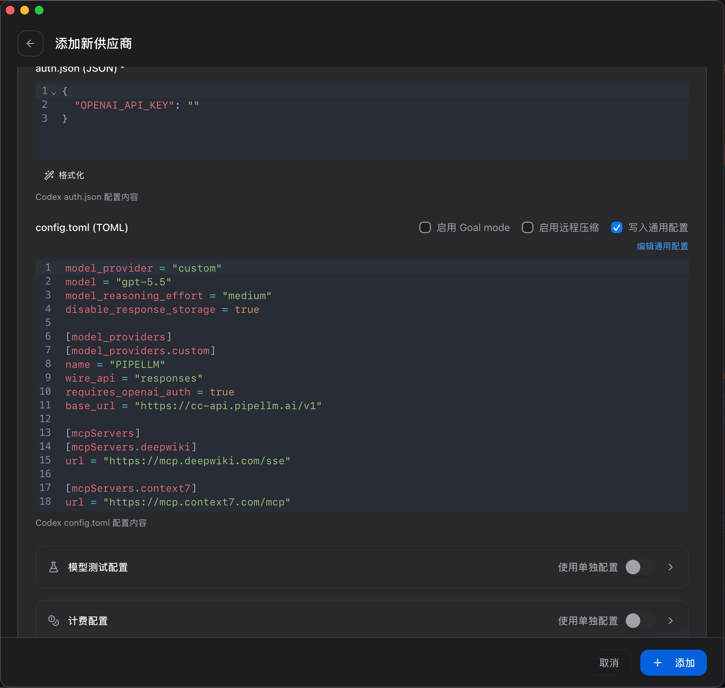
Task: Click the plus icon in the 添加 button
Action: 658,663
